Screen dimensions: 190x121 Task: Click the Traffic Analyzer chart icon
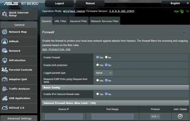(x=5, y=89)
